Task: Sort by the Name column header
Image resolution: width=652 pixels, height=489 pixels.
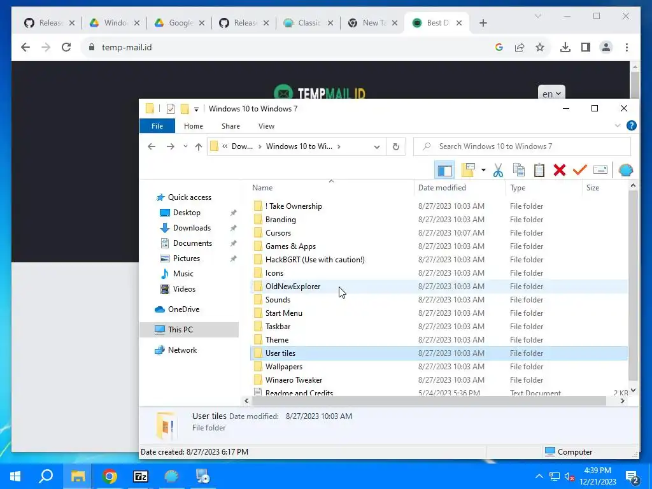Action: tap(332, 188)
